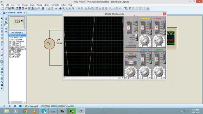
Task: Adjust horizontal Source slider in oscilloscope
Action: coord(131,56)
